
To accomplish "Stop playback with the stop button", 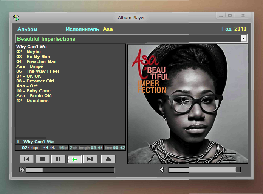I will click(x=42, y=159).
